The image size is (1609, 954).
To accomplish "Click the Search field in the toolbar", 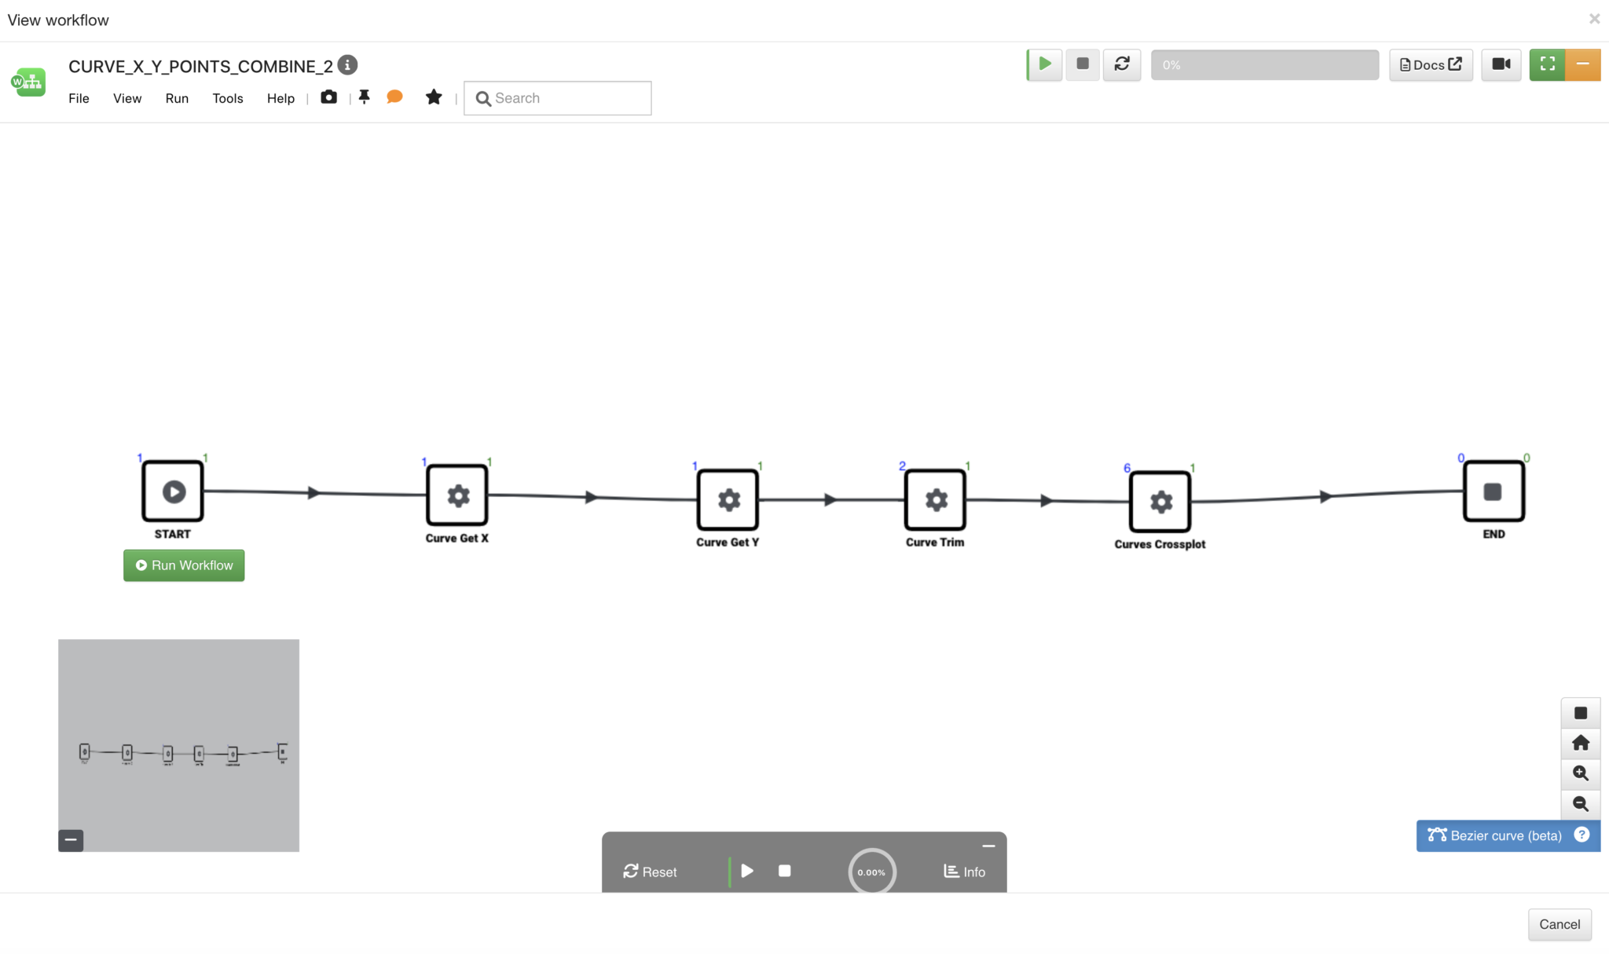I will click(x=556, y=97).
